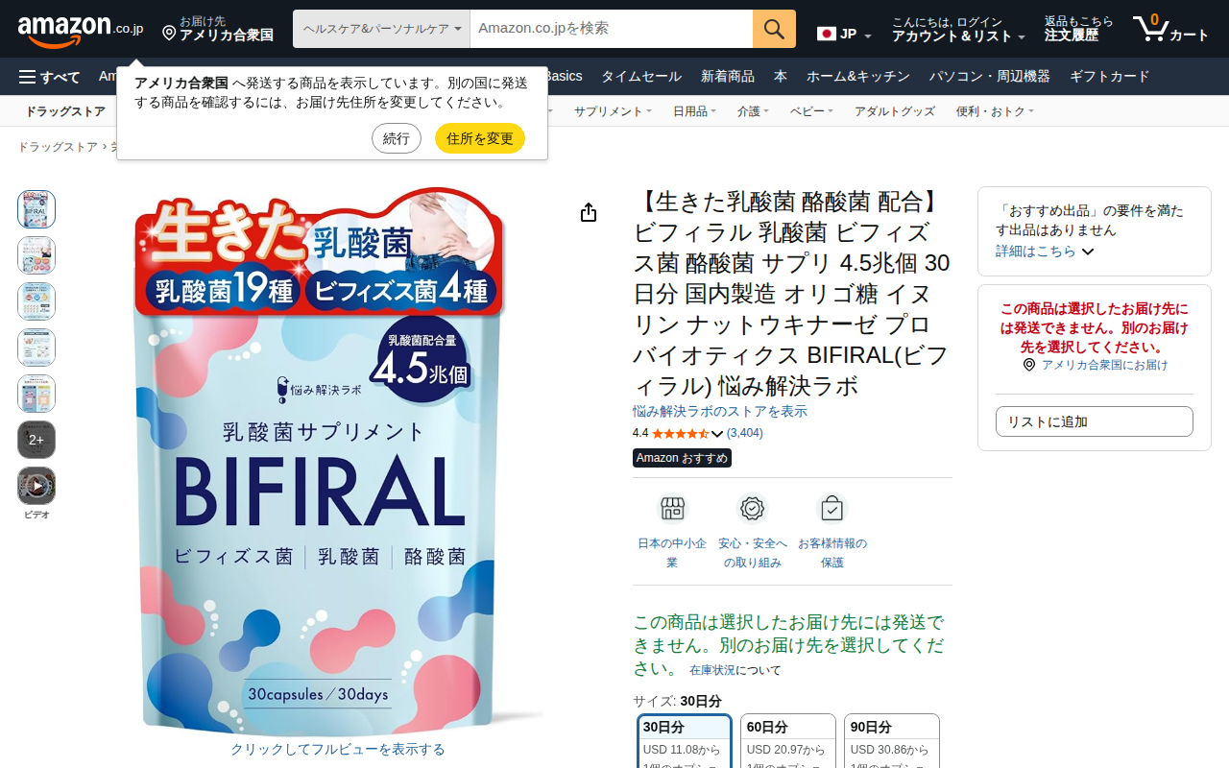Expand the JP language selector
This screenshot has height=768, width=1229.
845,34
